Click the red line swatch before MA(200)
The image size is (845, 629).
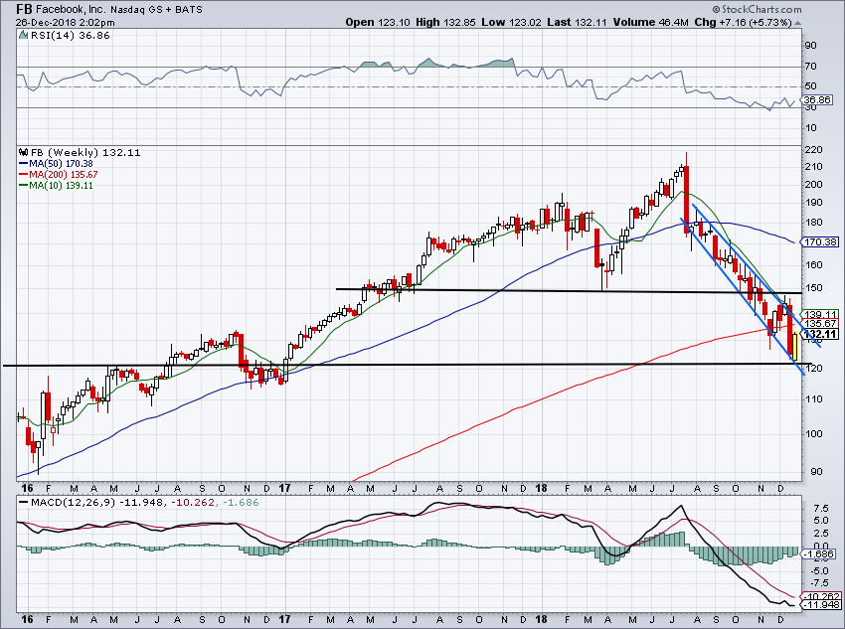click(23, 175)
